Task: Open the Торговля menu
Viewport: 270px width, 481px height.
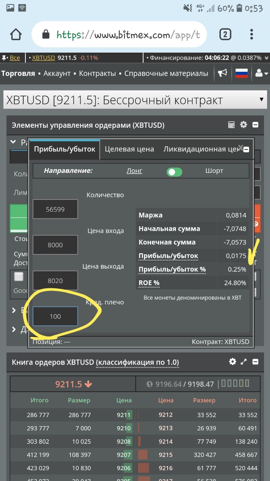Action: click(18, 73)
